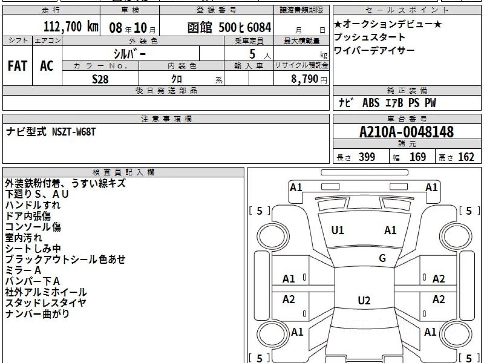The width and height of the screenshot is (484, 363).
Task: Click the 譲渡書類期限 header
Action: pyautogui.click(x=302, y=10)
